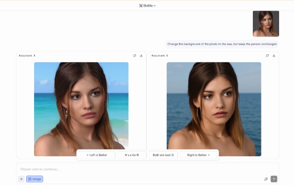Download Assistant A's image

pyautogui.click(x=141, y=55)
